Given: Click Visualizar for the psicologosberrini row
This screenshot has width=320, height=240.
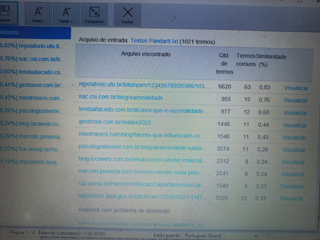Looking at the screenshot, I should click(x=294, y=150).
